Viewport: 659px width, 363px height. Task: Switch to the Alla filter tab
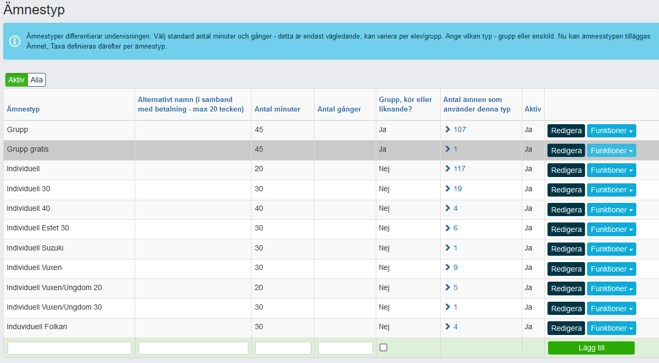[36, 80]
